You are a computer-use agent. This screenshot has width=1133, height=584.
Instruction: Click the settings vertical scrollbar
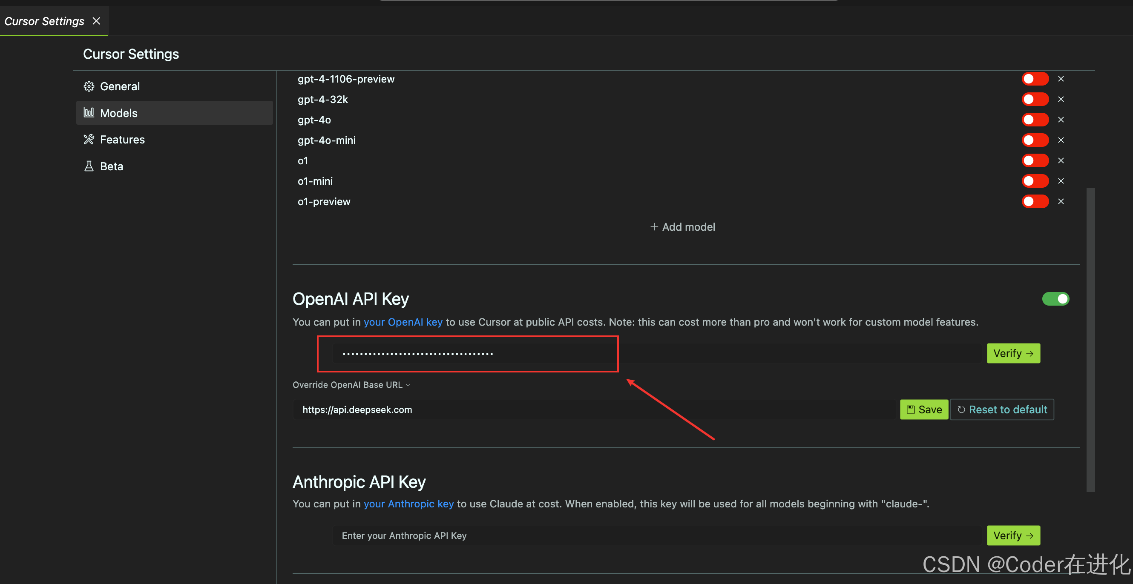coord(1090,339)
